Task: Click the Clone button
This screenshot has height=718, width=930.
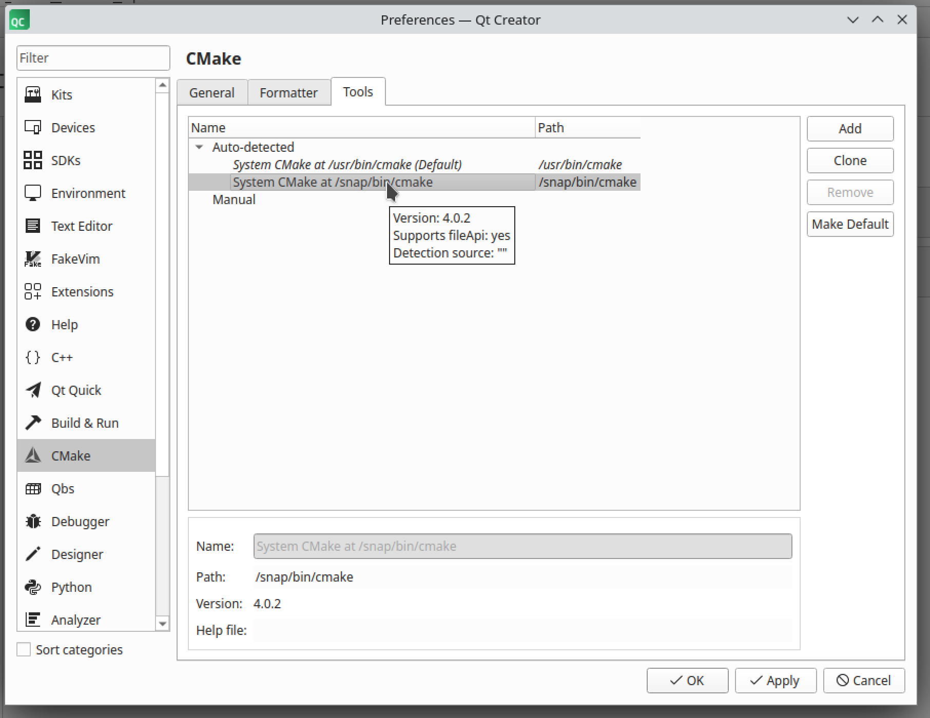Action: pos(850,161)
